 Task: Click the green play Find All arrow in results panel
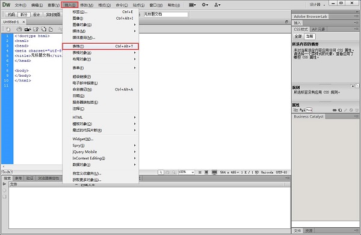coord(4,184)
